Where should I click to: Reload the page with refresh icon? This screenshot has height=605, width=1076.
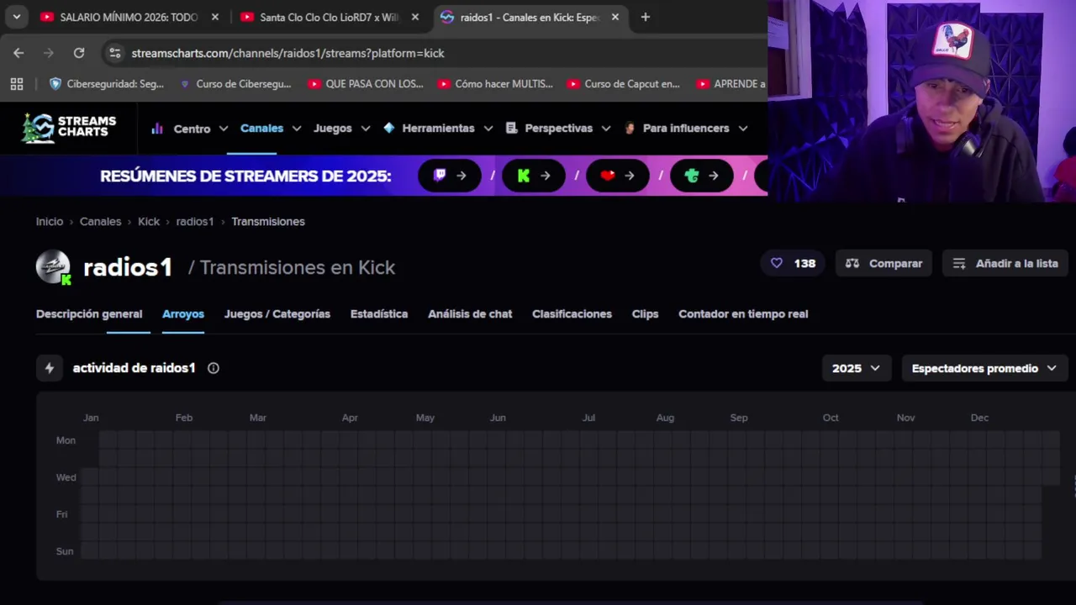click(79, 53)
